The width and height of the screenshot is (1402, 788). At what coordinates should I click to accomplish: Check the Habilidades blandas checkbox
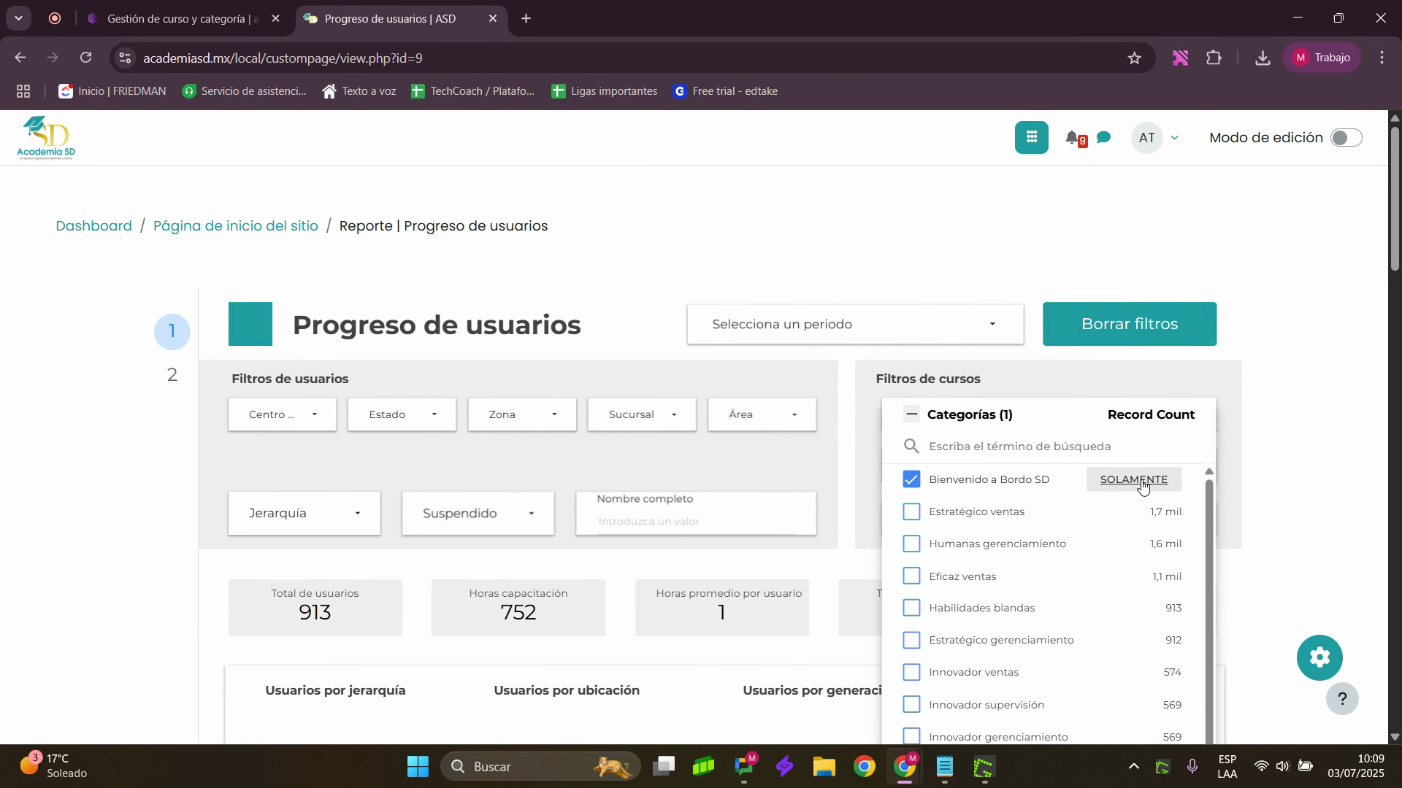point(911,608)
